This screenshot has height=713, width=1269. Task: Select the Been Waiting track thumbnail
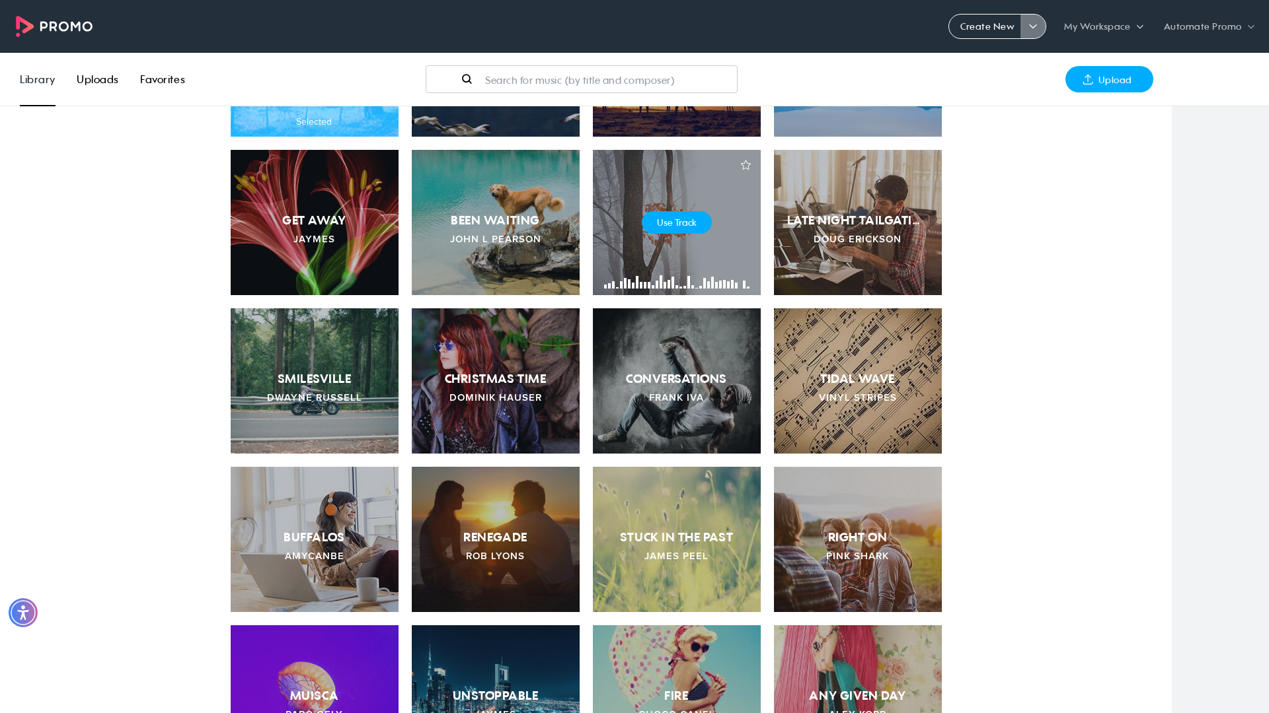(496, 222)
